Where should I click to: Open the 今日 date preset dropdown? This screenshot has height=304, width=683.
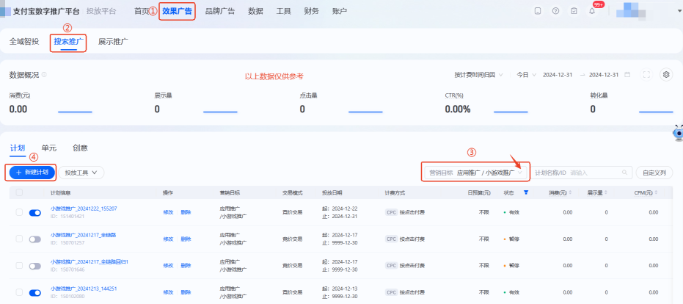click(526, 75)
